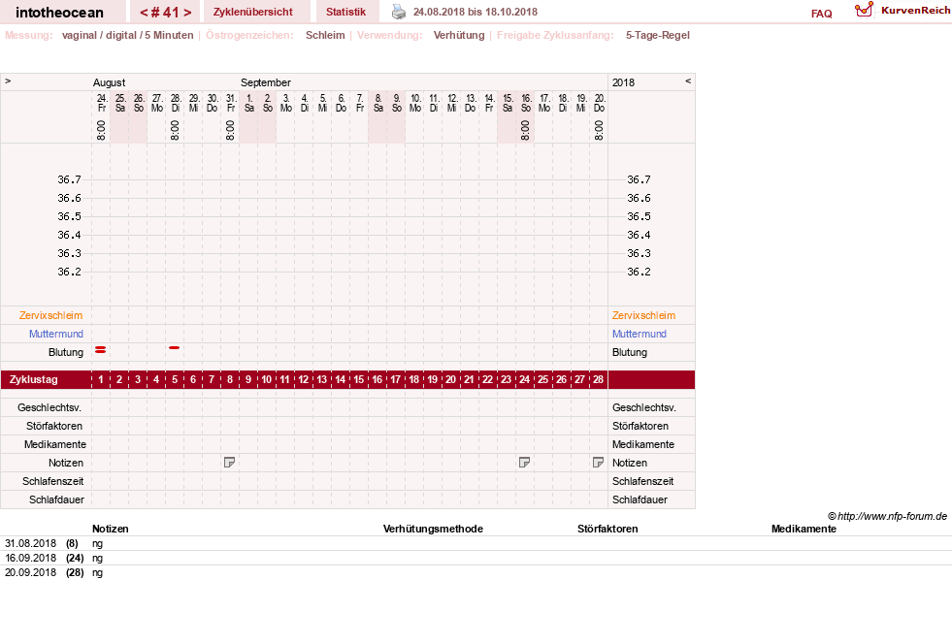Click the September month label

pos(265,82)
